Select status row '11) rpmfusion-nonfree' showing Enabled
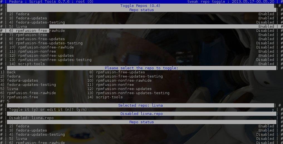Image resolution: width=283 pixels, height=144 pixels. (141, 51)
